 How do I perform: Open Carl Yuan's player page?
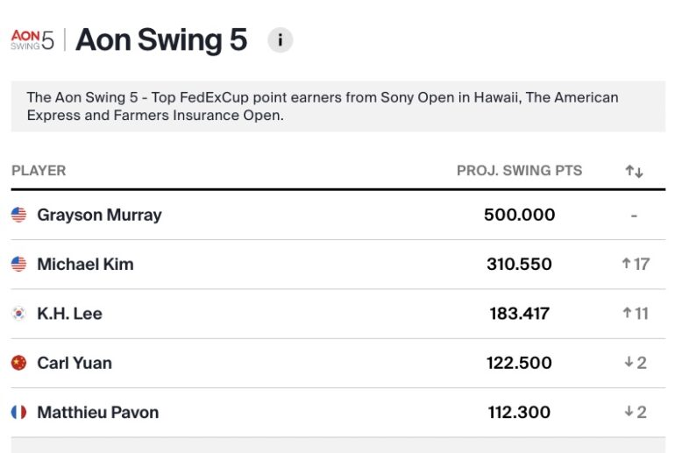point(75,363)
